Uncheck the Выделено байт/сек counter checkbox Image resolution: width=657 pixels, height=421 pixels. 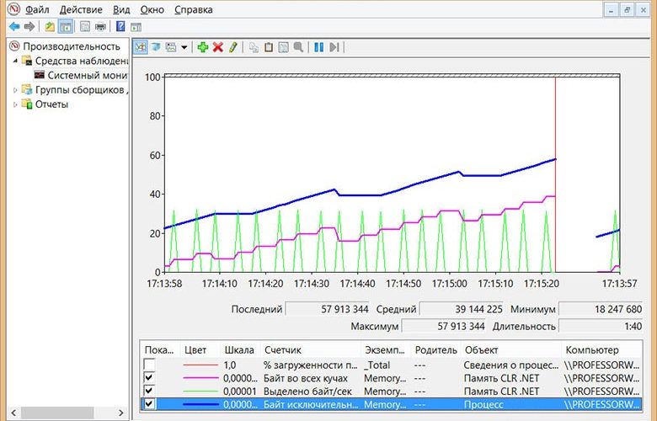click(x=150, y=392)
